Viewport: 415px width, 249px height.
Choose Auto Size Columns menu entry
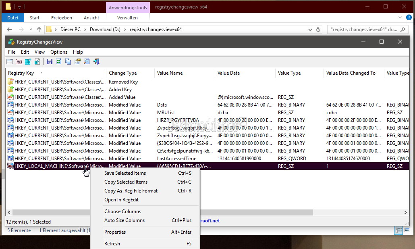coord(145,220)
